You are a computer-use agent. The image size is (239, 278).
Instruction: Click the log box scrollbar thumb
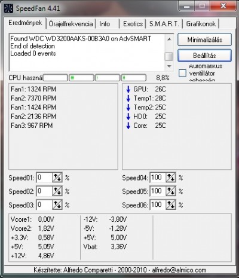tap(169, 56)
